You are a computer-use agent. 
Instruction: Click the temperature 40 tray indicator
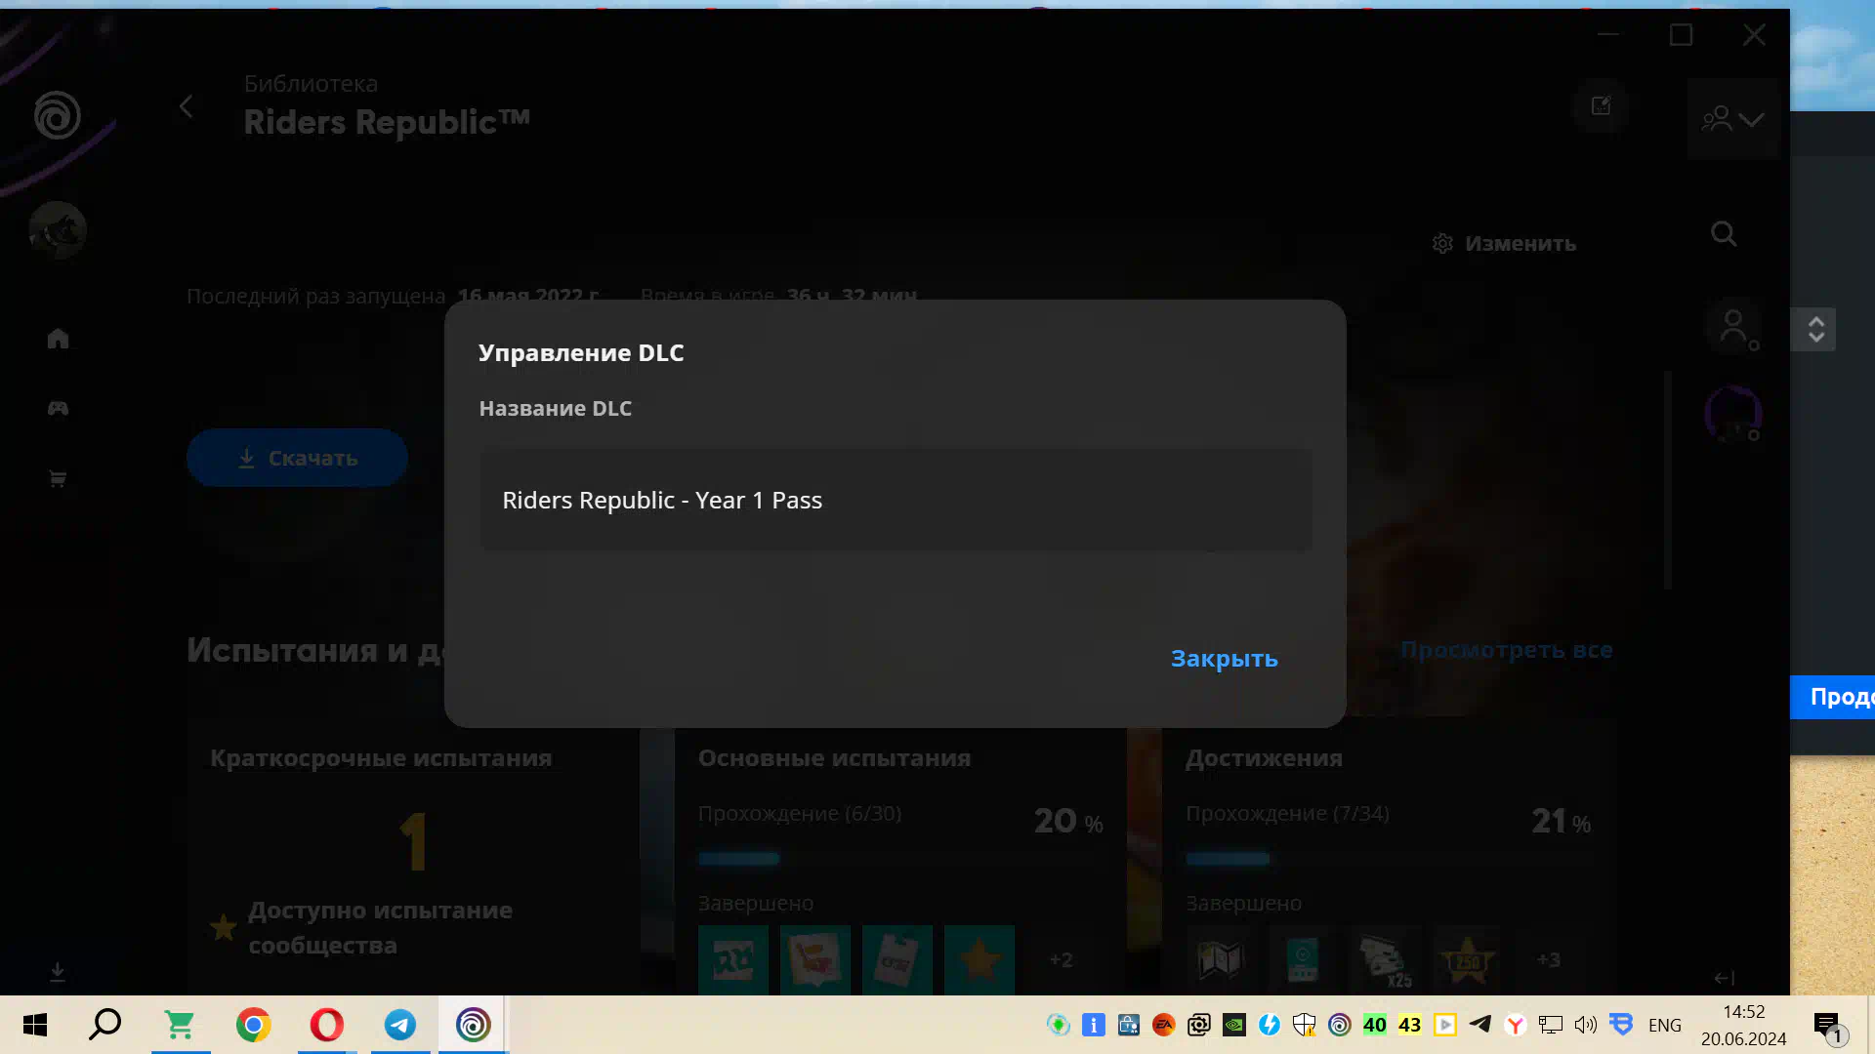point(1375,1025)
